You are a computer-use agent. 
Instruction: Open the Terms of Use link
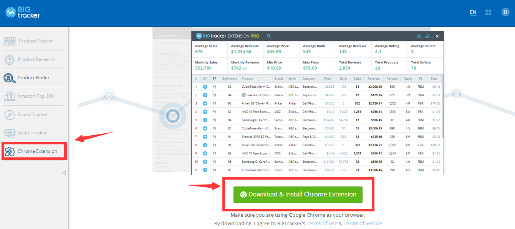coord(322,224)
